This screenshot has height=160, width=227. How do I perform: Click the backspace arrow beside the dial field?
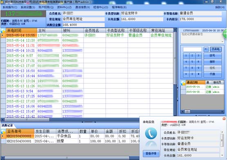coord(206,49)
